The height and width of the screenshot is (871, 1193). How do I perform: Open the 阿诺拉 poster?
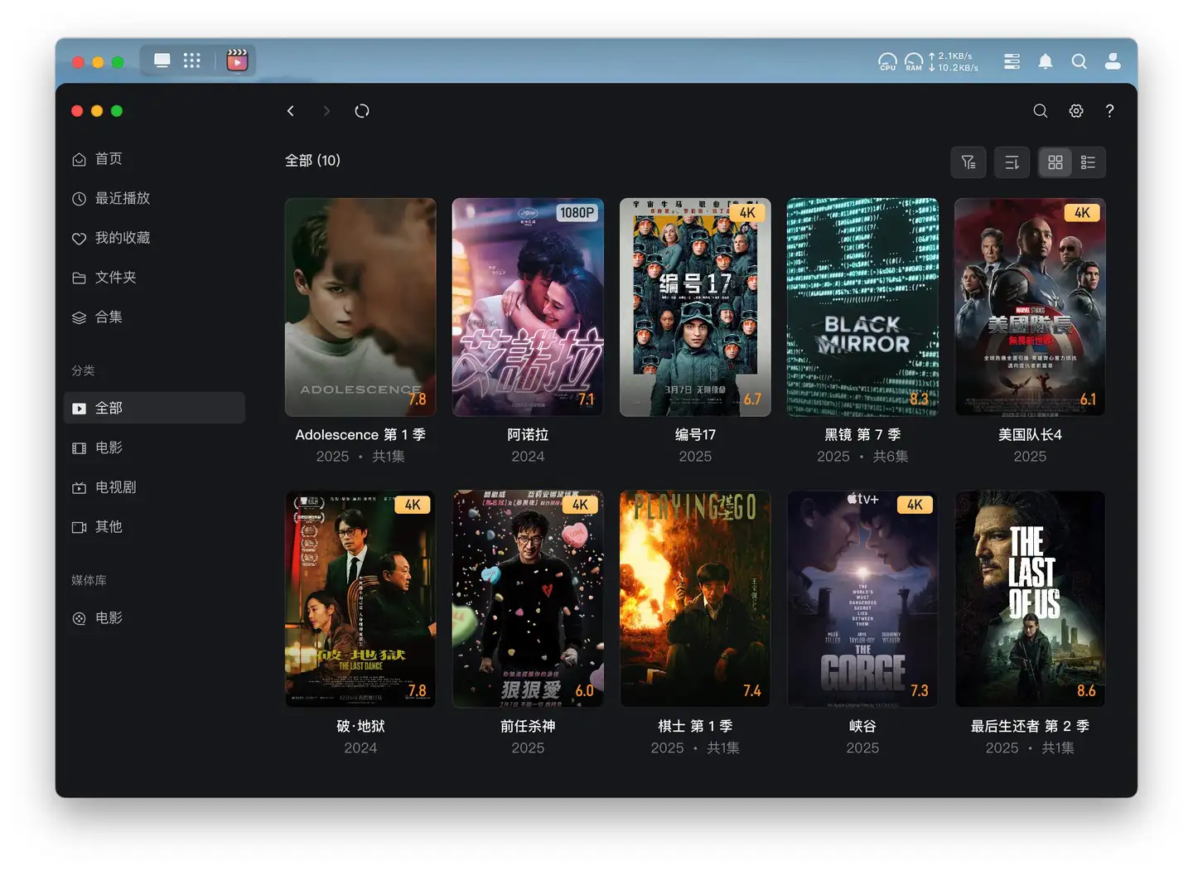click(528, 307)
